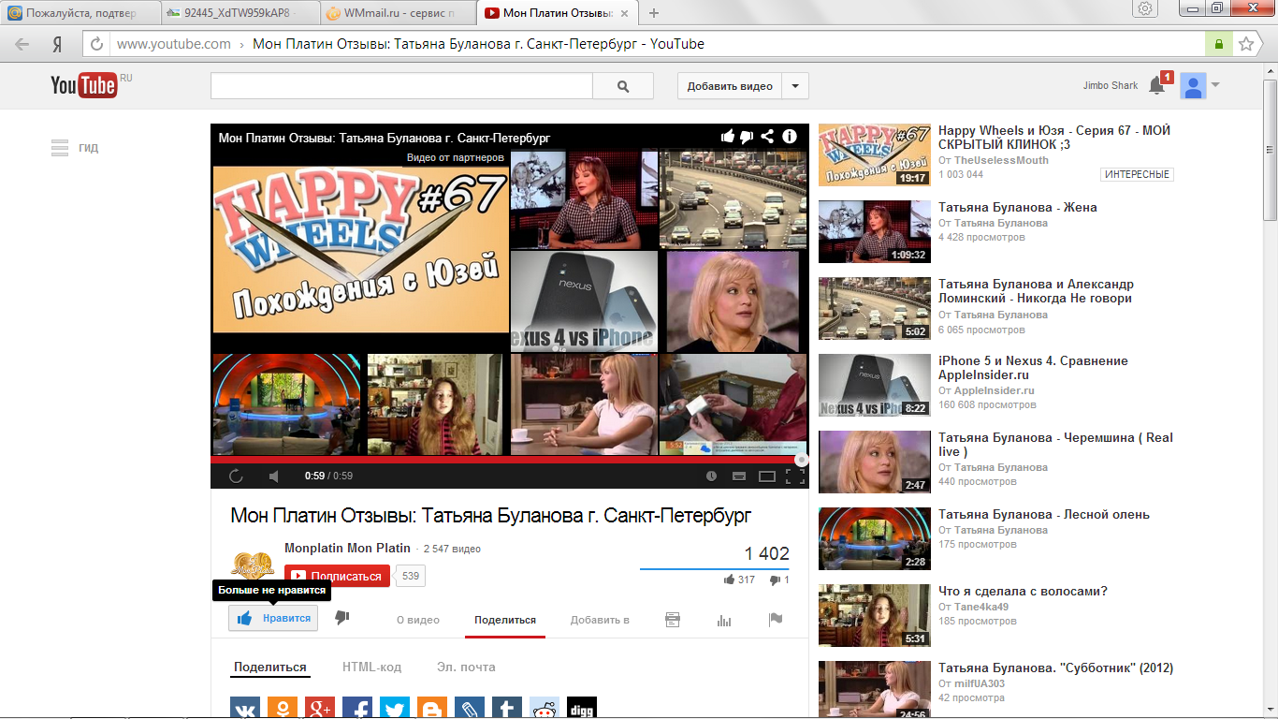Select the Поделиться share sub-tab
The height and width of the screenshot is (719, 1278).
270,668
